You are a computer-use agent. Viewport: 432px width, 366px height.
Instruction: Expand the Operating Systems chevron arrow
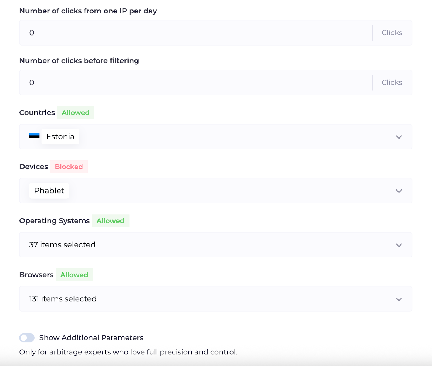(399, 245)
